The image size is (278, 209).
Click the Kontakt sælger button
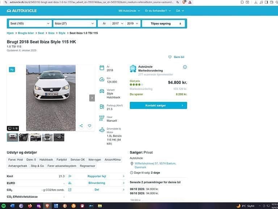tap(158, 105)
